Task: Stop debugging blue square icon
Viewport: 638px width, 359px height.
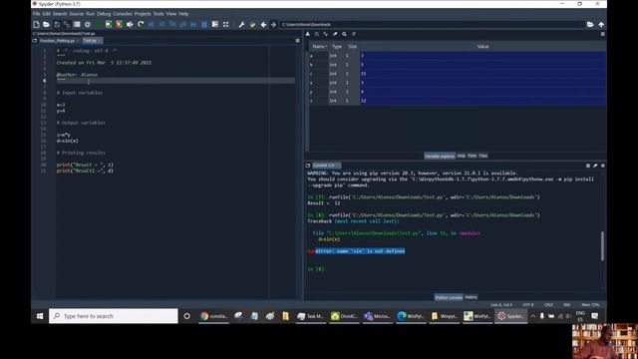Action: click(204, 24)
